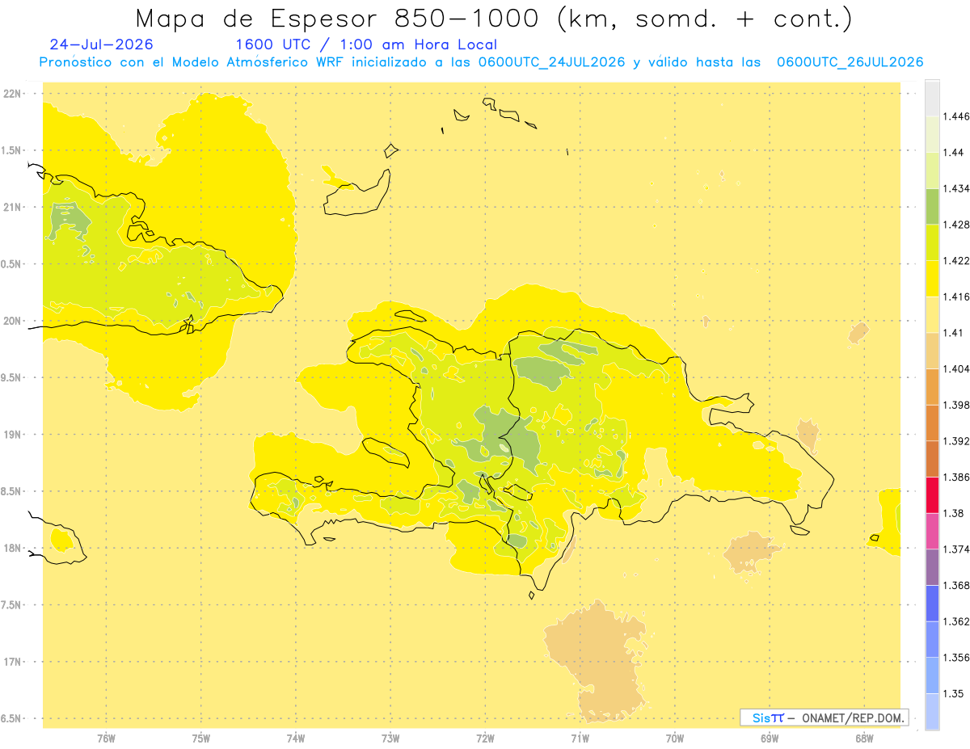This screenshot has width=970, height=749.
Task: Select the '68W' longitude label
Action: [x=864, y=738]
